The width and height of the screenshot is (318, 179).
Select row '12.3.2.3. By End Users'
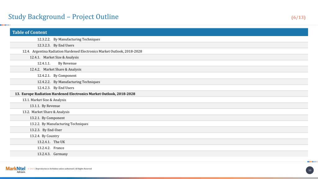click(x=159, y=45)
